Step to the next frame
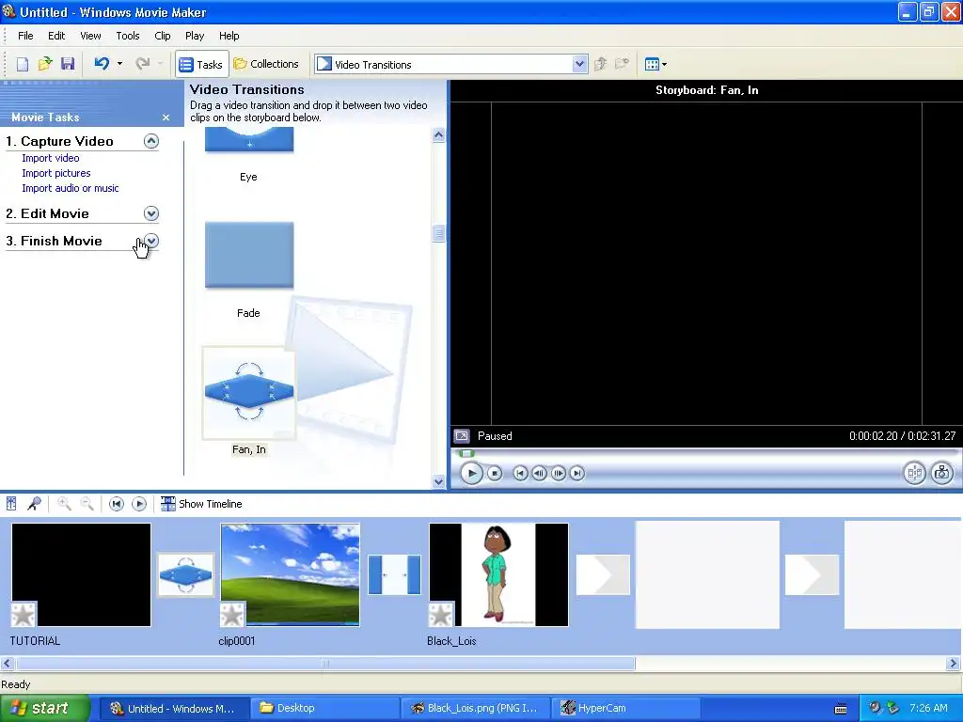The height and width of the screenshot is (722, 963). [x=559, y=474]
